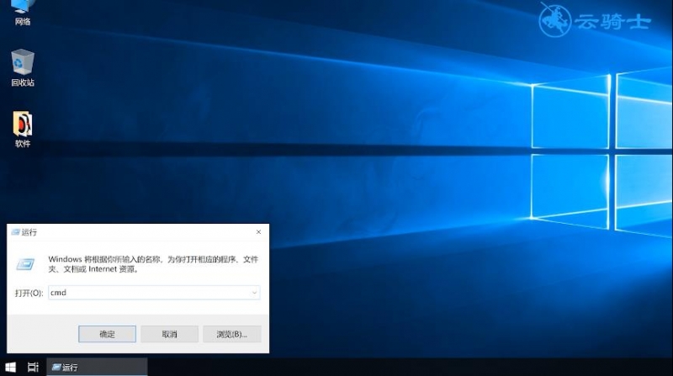The image size is (673, 376).
Task: Click the 取消 button in Run dialog
Action: [170, 334]
